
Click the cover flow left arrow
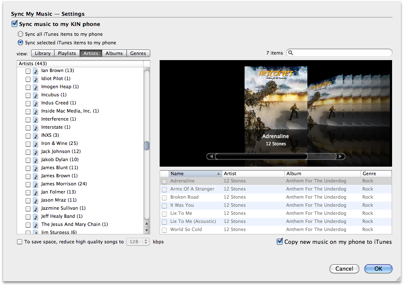211,156
